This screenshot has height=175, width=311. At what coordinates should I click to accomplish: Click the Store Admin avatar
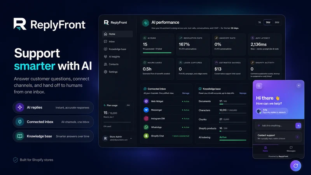tap(105, 138)
